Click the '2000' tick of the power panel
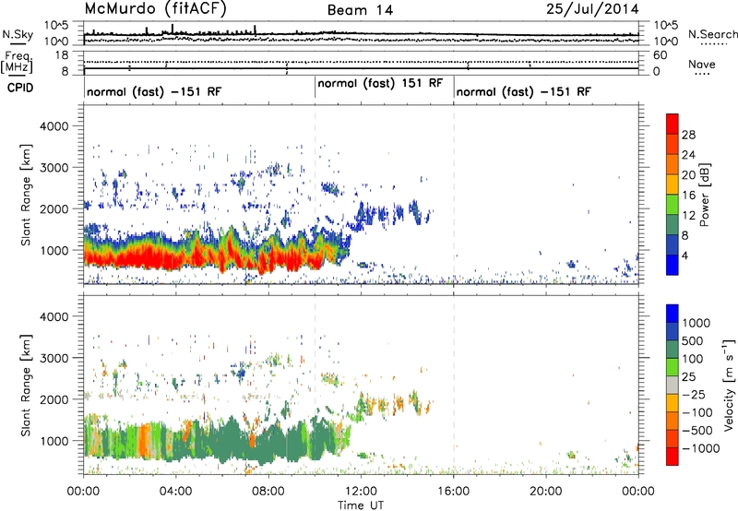Viewport: 738px width, 511px height. tap(54, 208)
